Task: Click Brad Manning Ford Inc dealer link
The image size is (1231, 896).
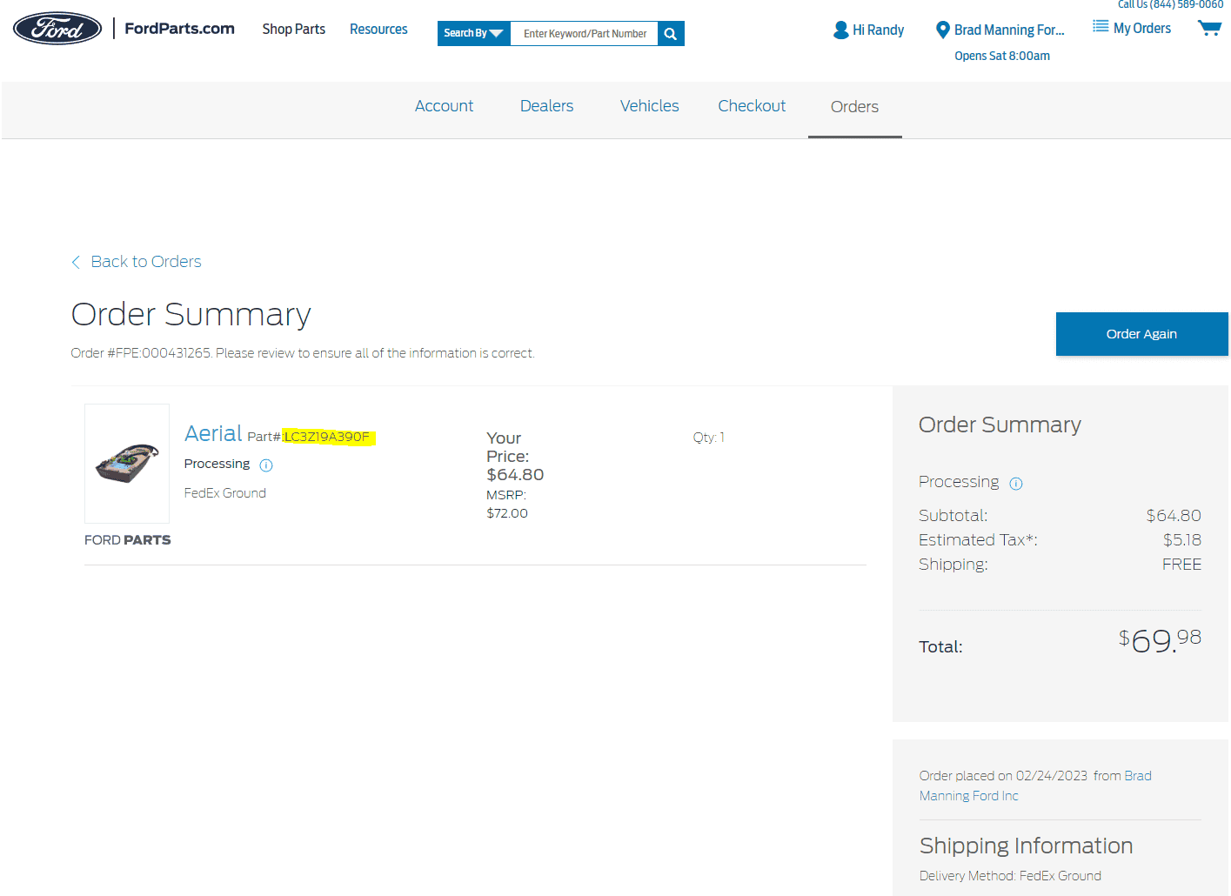Action: click(x=1035, y=786)
